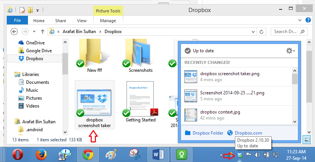Image resolution: width=315 pixels, height=162 pixels.
Task: Switch to Microsoft Word in the taskbar
Action: [x=158, y=155]
